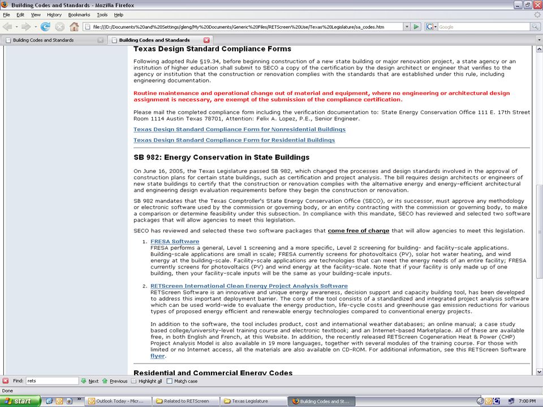Expand the quick launch chevron
This screenshot has width=543, height=407.
point(79,399)
